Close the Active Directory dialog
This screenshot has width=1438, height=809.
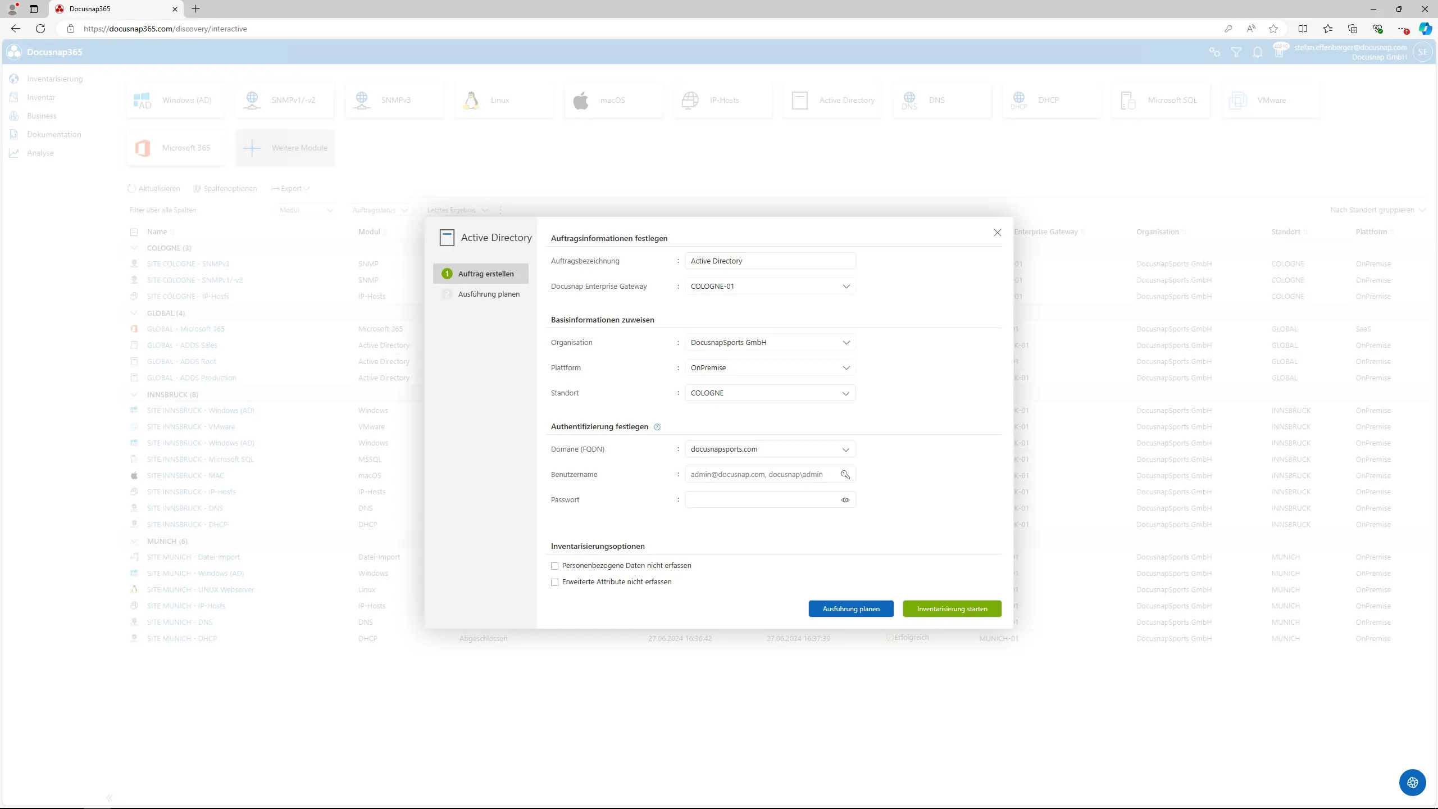point(998,233)
